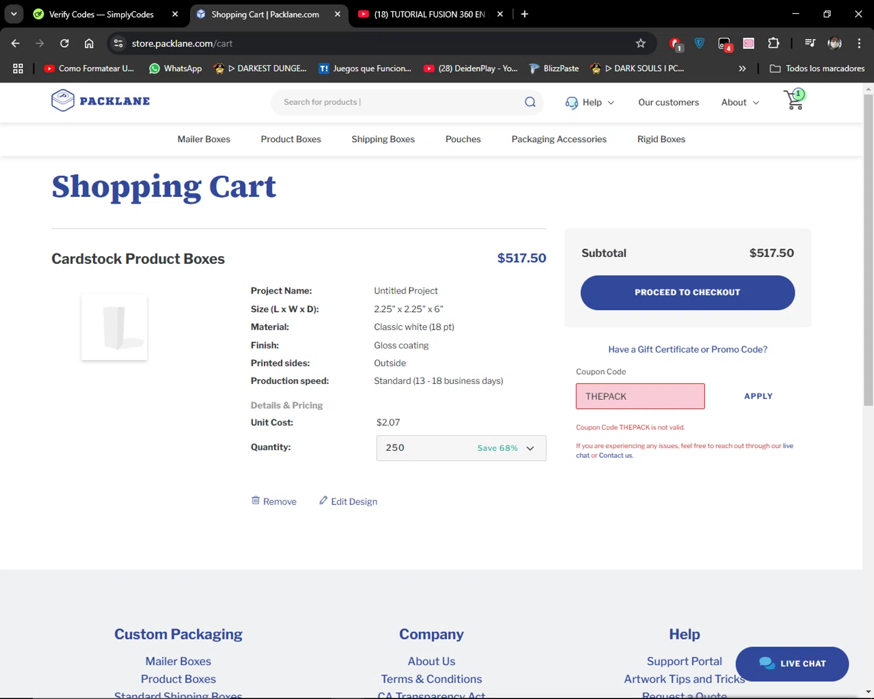Open the apps grid in bookmarks bar
Screen dimensions: 874x699
click(x=18, y=68)
